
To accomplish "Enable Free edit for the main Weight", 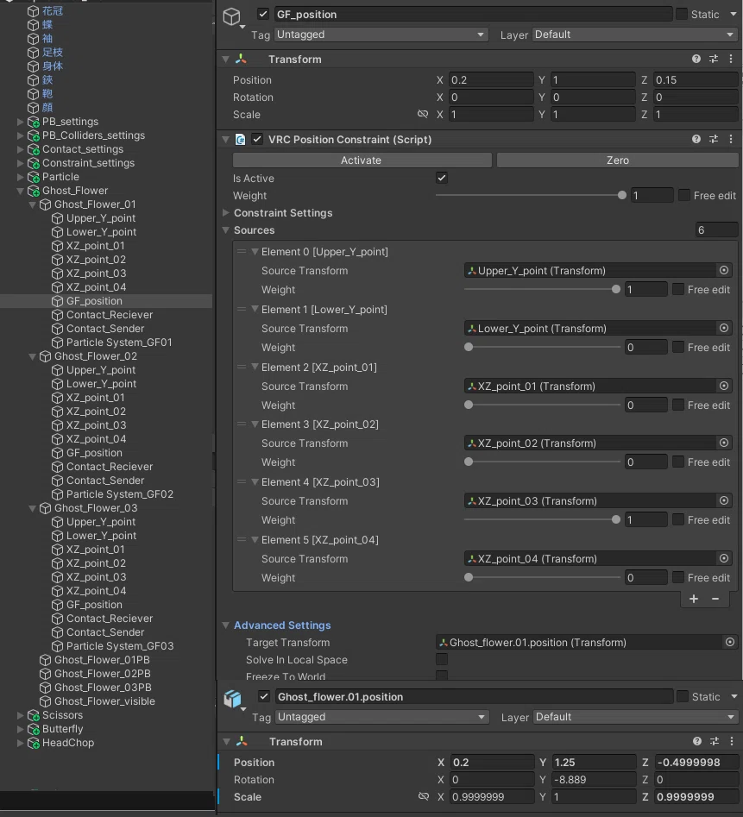I will click(x=684, y=195).
